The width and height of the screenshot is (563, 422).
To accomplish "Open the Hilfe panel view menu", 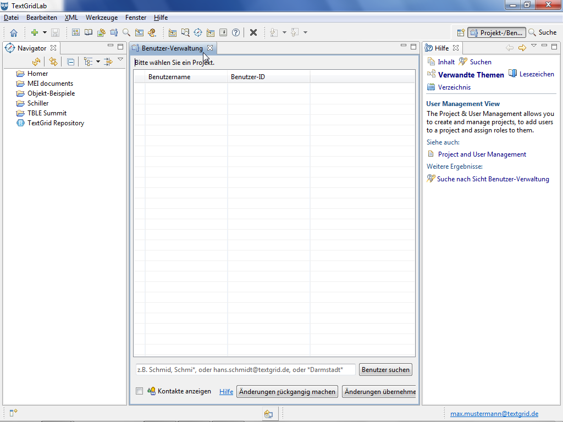I will [533, 46].
